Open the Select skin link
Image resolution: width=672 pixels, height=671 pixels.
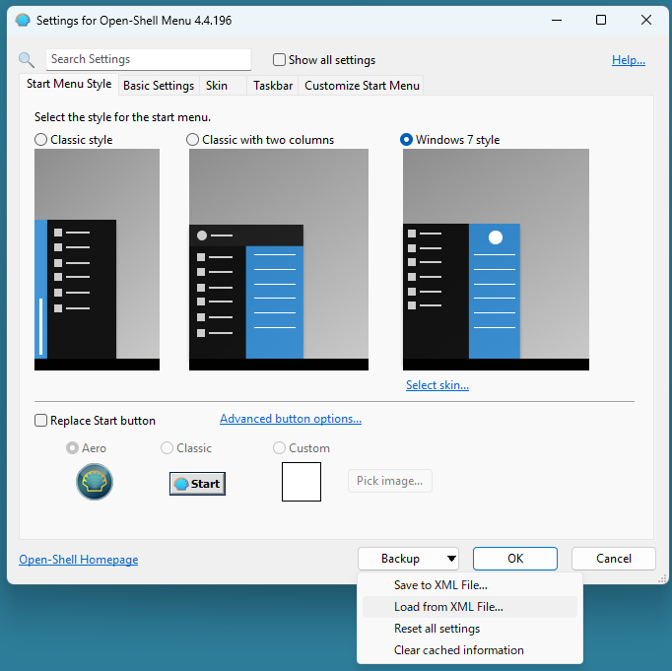[437, 385]
